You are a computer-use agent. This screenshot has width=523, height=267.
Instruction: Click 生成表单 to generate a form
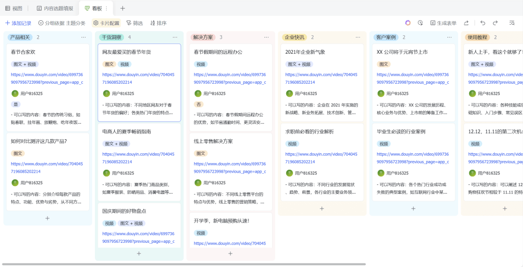tap(443, 23)
